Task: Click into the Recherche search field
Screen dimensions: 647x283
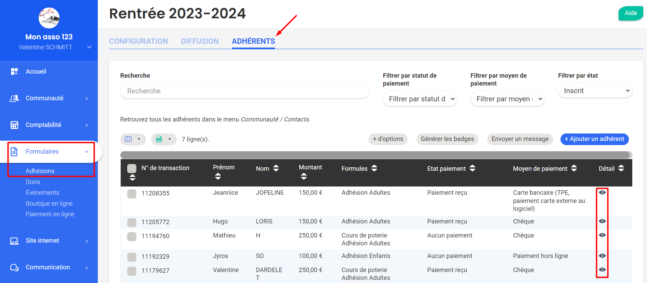Action: (245, 91)
